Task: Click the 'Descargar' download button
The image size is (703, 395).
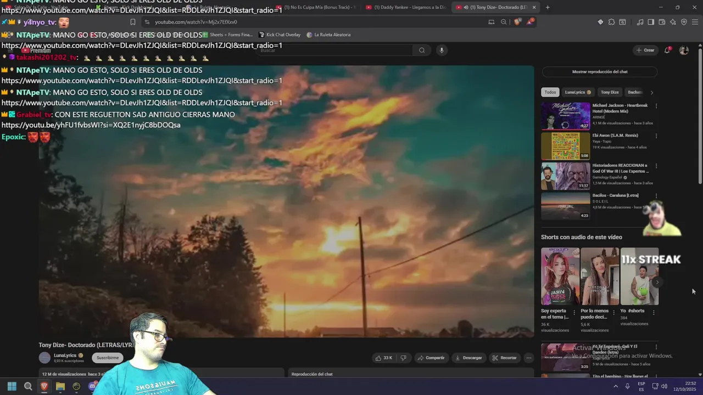Action: coord(468,358)
